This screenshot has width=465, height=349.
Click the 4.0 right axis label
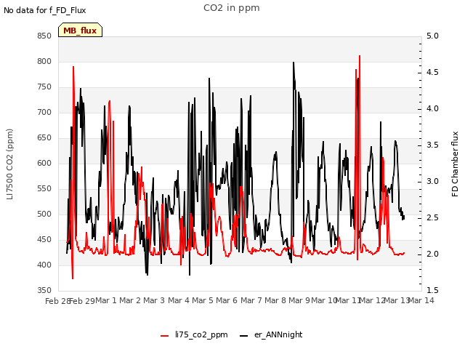[x=432, y=108]
